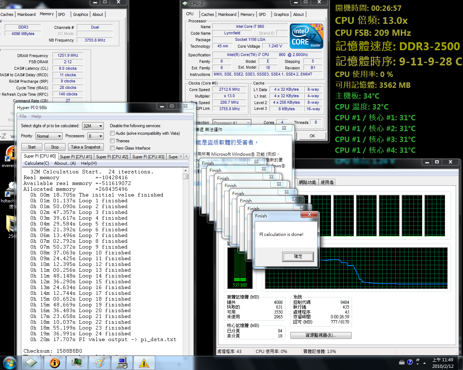Screen dimensions: 463x370
Task: Open the Priority Normal dropdown
Action: (x=49, y=136)
